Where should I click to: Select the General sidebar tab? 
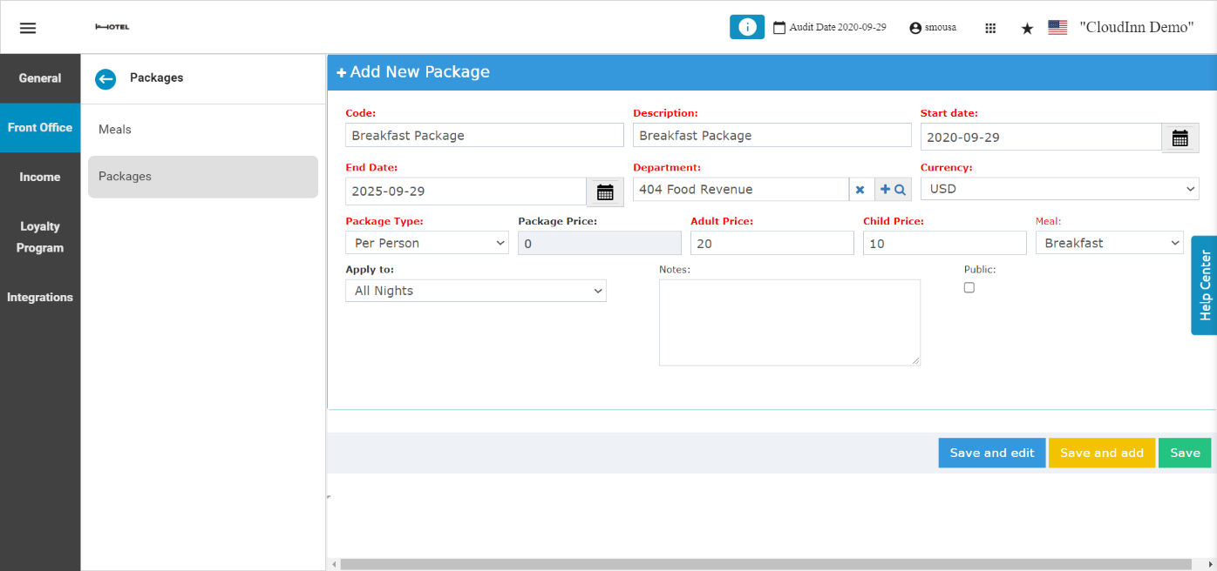point(40,78)
